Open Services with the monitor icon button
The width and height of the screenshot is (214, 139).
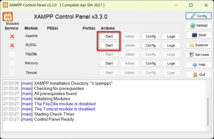[x=198, y=55]
